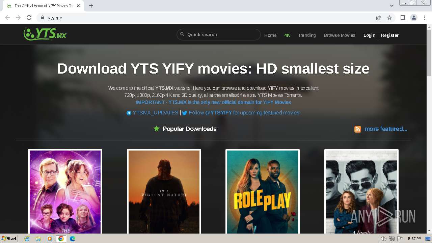432x243 pixels.
Task: Open the browser side panel icon
Action: [403, 18]
